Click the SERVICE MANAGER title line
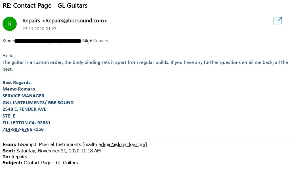This screenshot has height=170, width=292. [24, 96]
